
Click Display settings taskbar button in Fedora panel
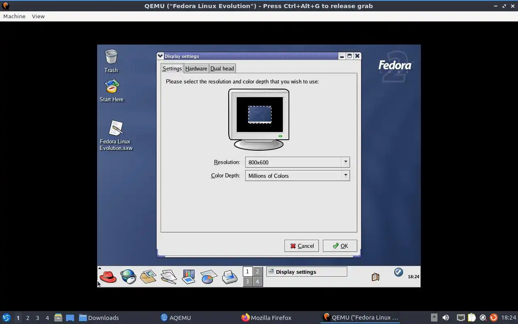[x=307, y=272]
